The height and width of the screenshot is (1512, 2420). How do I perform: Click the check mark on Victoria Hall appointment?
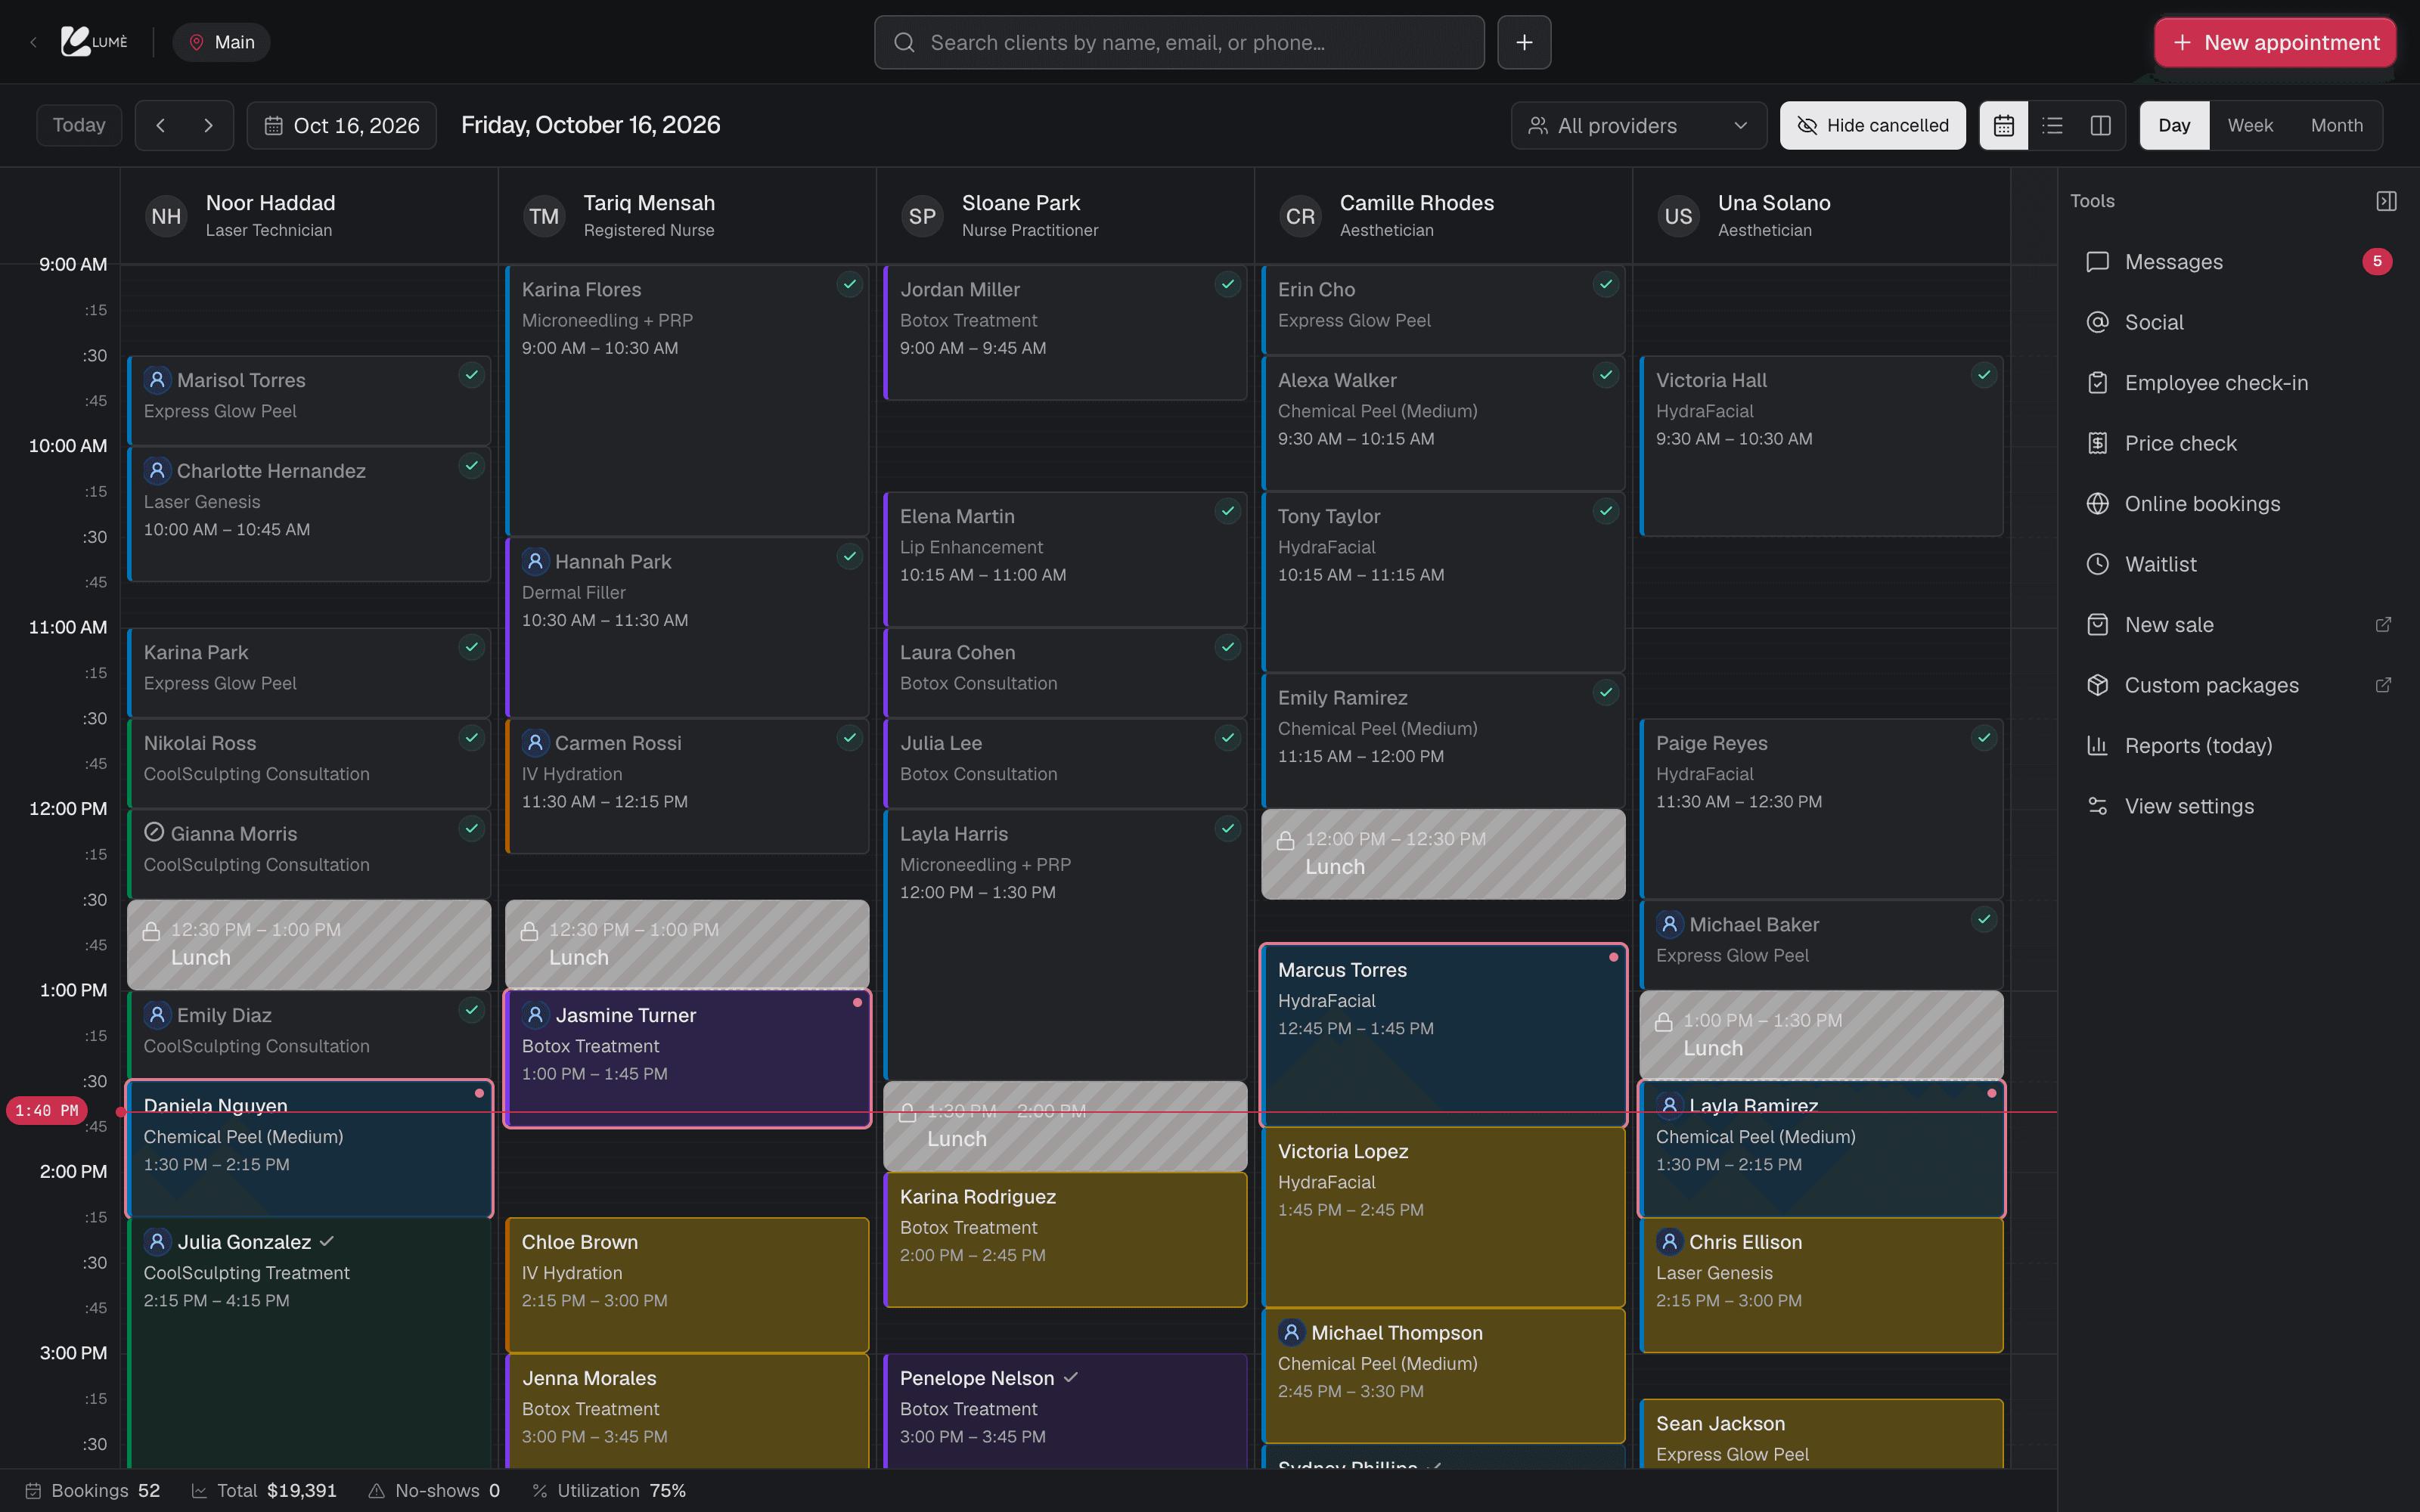(x=1983, y=376)
